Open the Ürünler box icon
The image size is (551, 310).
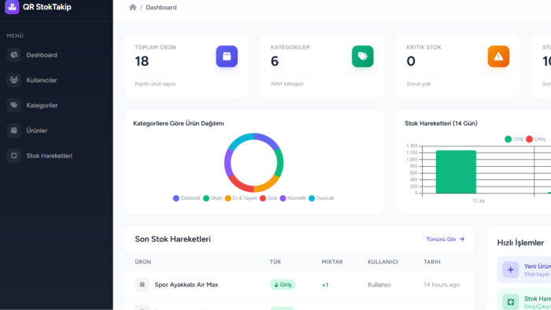coord(14,131)
